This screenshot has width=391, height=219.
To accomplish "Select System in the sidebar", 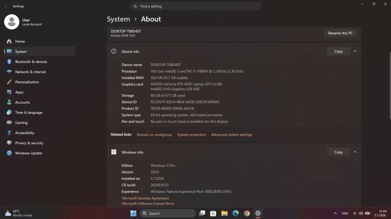I will [x=39, y=51].
